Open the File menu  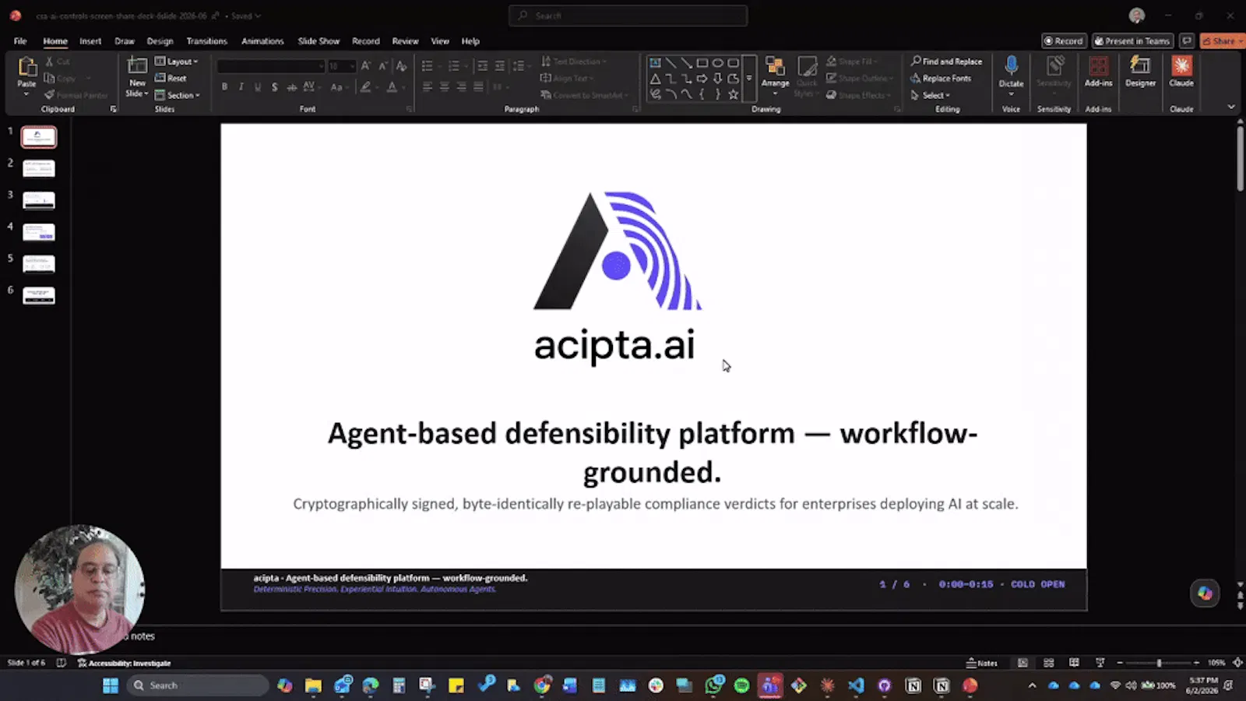[x=20, y=41]
